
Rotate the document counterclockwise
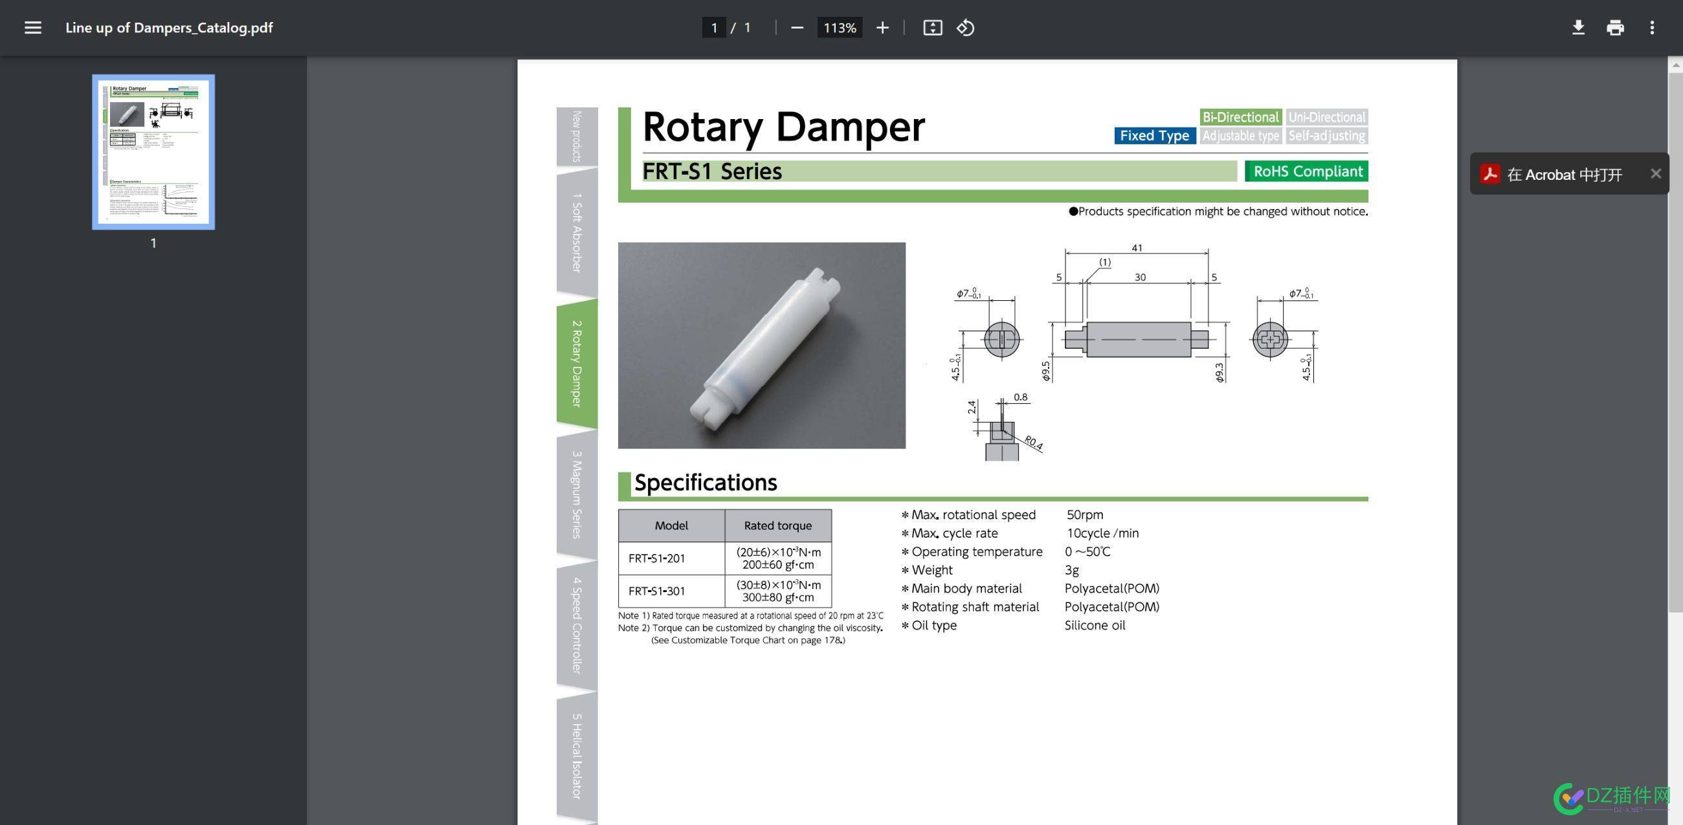tap(965, 27)
